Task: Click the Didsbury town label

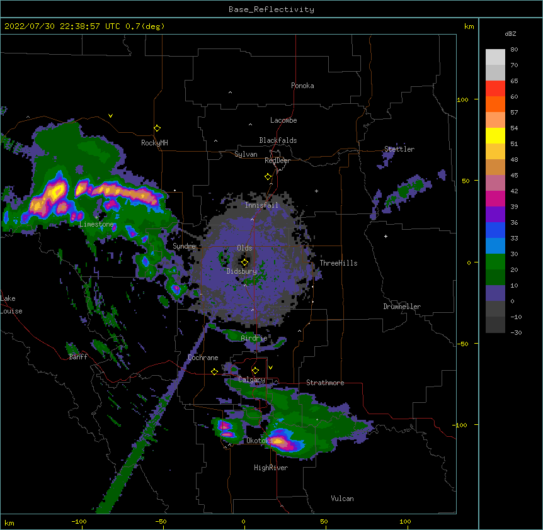Action: coord(242,271)
